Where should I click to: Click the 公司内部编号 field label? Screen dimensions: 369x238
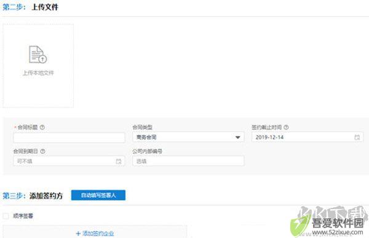pyautogui.click(x=148, y=151)
